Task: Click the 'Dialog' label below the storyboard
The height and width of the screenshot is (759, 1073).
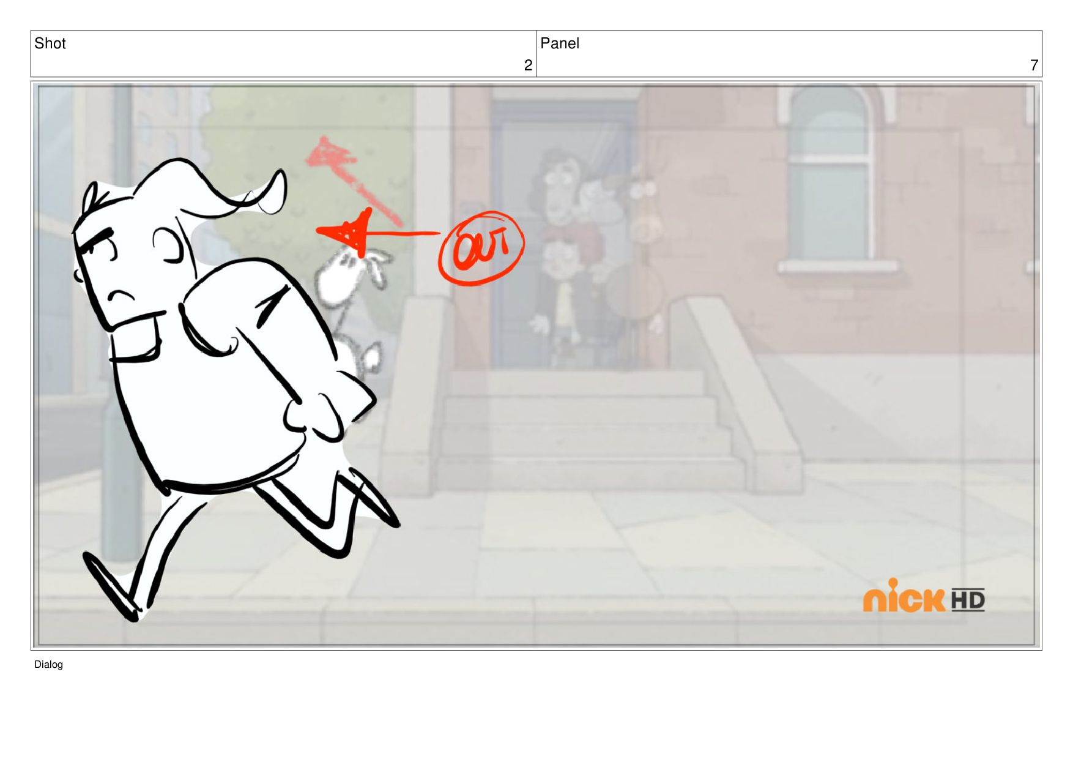Action: coord(48,665)
